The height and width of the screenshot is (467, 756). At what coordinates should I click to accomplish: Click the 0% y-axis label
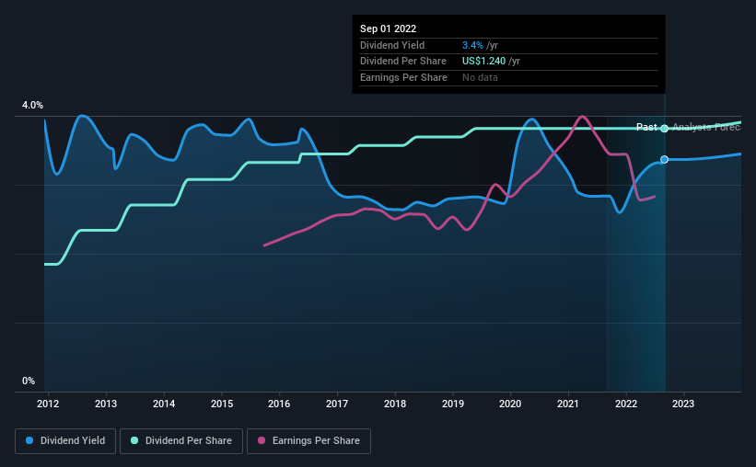29,381
